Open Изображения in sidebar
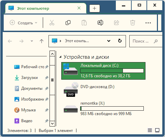This screenshot has height=137, width=165. (29, 99)
